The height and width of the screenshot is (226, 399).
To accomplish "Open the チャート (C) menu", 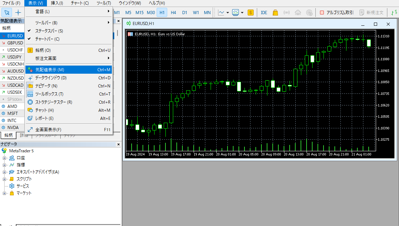I will click(x=80, y=3).
